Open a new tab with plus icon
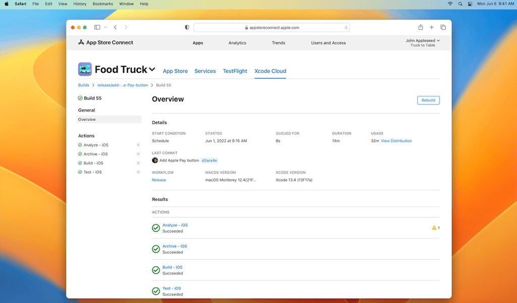The height and width of the screenshot is (303, 517). pos(432,27)
